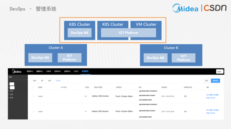Click 日志查看 in the 2021-11-18 row
The height and width of the screenshot is (129, 231).
[x=216, y=110]
